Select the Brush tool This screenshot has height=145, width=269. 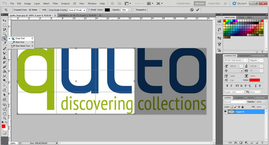pos(4,53)
